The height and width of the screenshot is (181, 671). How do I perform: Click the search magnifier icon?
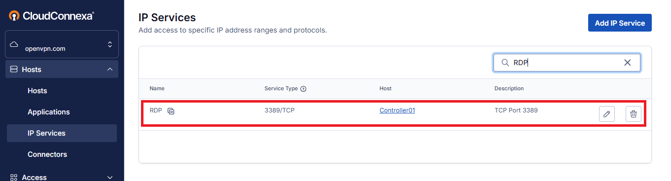coord(505,63)
